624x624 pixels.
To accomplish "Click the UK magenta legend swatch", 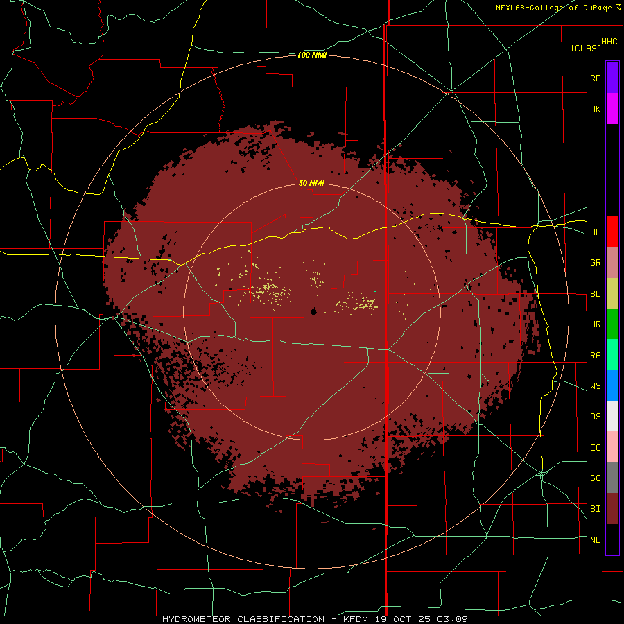I will pyautogui.click(x=612, y=109).
